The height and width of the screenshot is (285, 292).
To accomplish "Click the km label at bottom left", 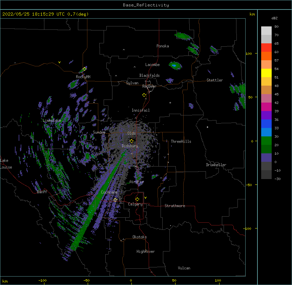I will [5, 281].
